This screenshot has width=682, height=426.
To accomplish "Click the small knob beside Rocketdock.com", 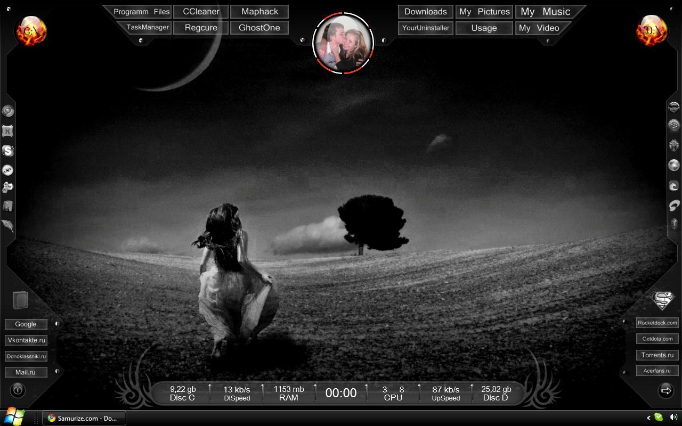I will (x=623, y=321).
